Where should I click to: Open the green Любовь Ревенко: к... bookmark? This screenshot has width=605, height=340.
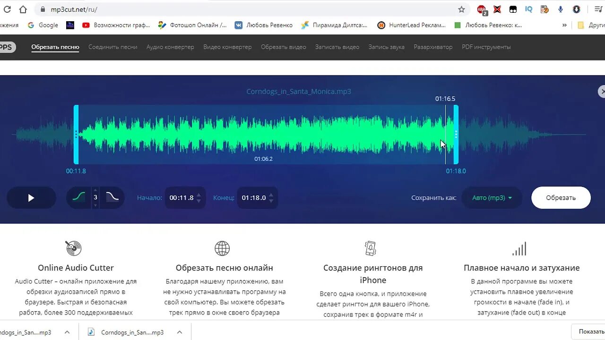coord(488,25)
